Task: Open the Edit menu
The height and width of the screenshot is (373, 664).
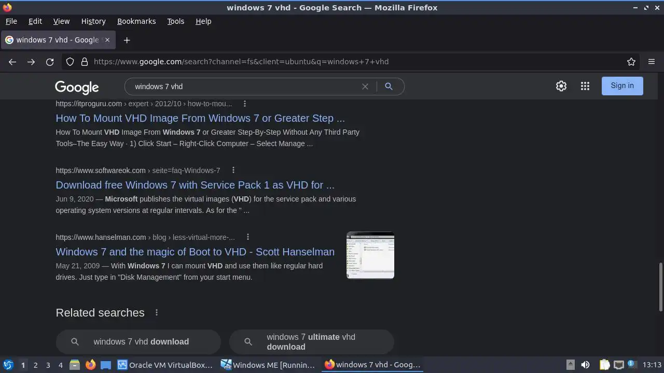Action: pyautogui.click(x=35, y=21)
